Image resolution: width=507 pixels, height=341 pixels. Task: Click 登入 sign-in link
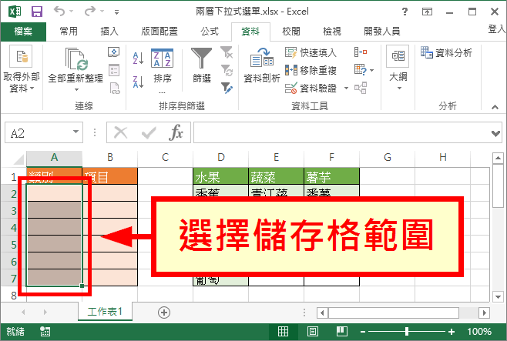pos(497,28)
